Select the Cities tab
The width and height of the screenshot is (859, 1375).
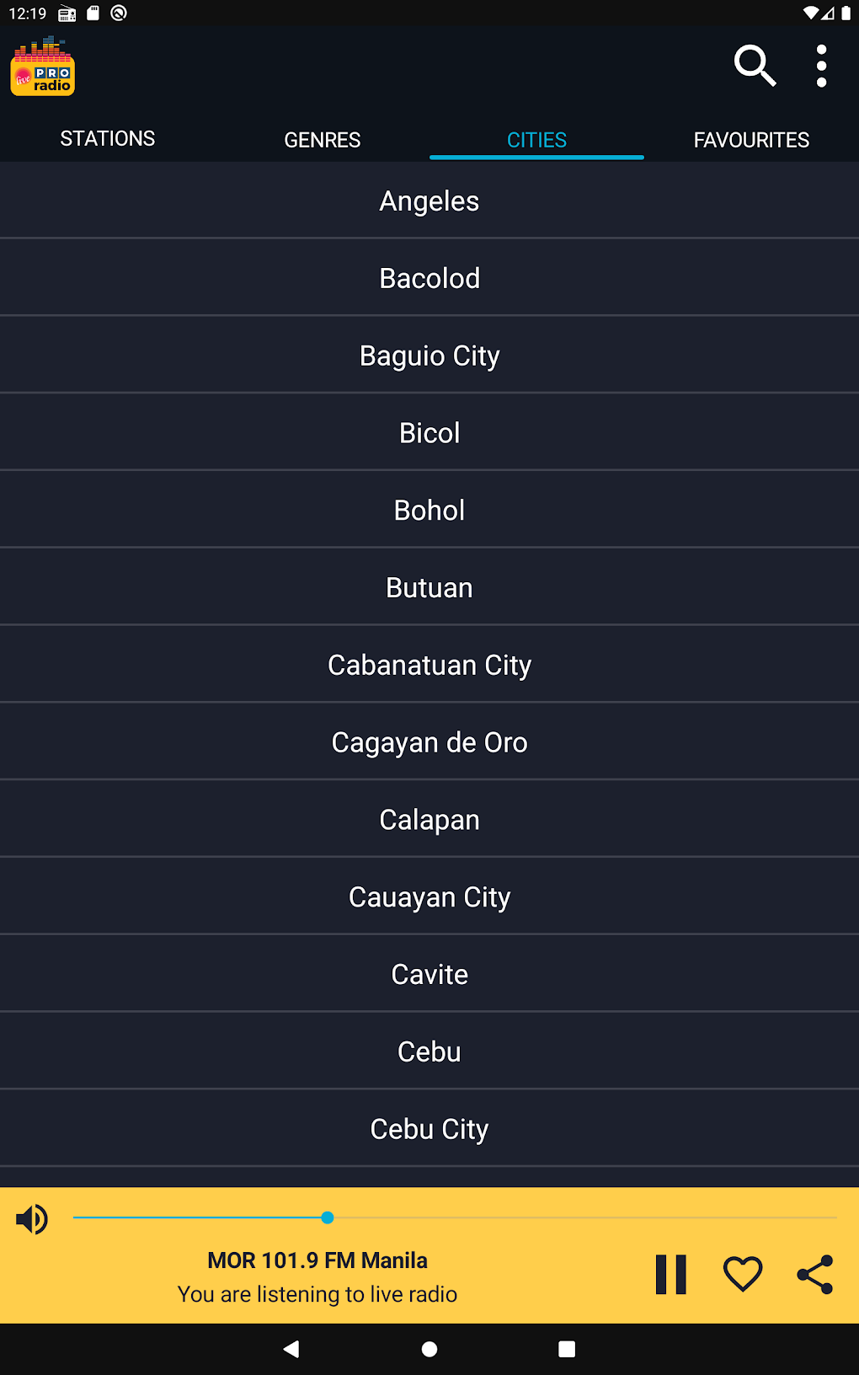pyautogui.click(x=536, y=140)
